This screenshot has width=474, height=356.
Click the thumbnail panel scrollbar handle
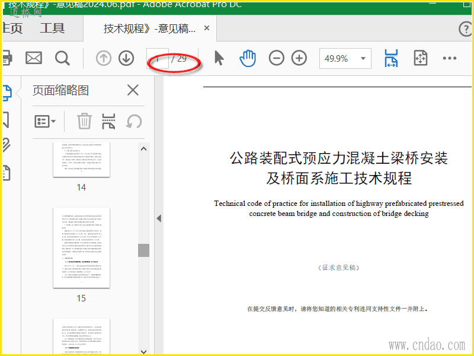[x=143, y=250]
